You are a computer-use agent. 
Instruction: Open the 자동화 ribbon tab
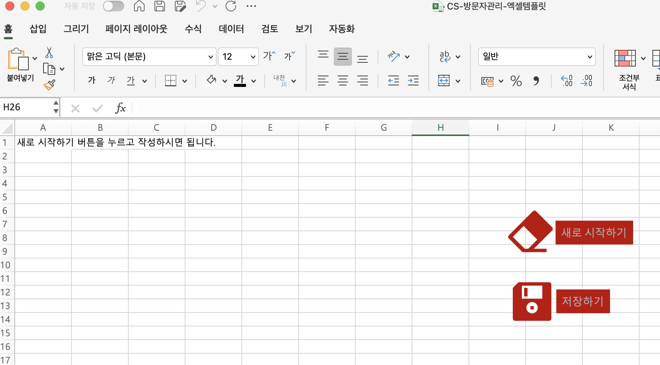coord(342,29)
